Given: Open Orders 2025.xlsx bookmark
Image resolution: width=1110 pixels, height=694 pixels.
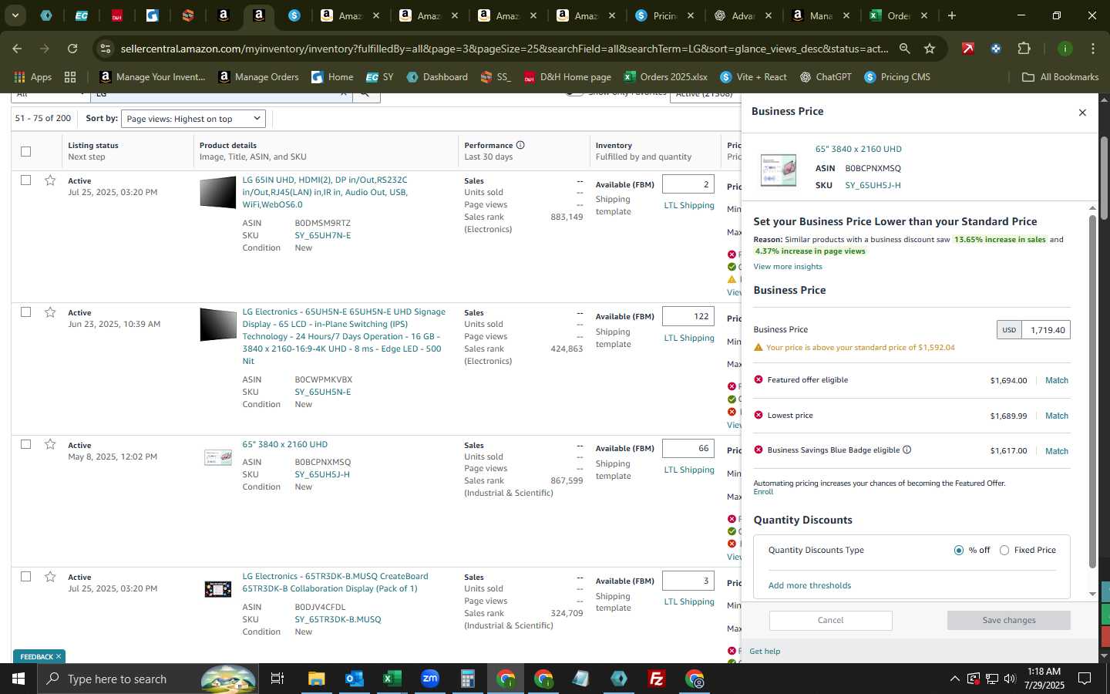Looking at the screenshot, I should tap(666, 77).
